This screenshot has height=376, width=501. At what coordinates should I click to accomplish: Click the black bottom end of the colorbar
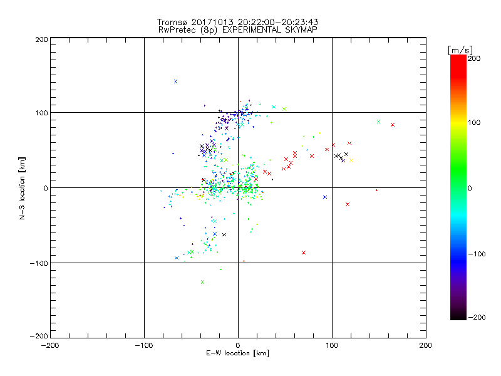click(458, 316)
